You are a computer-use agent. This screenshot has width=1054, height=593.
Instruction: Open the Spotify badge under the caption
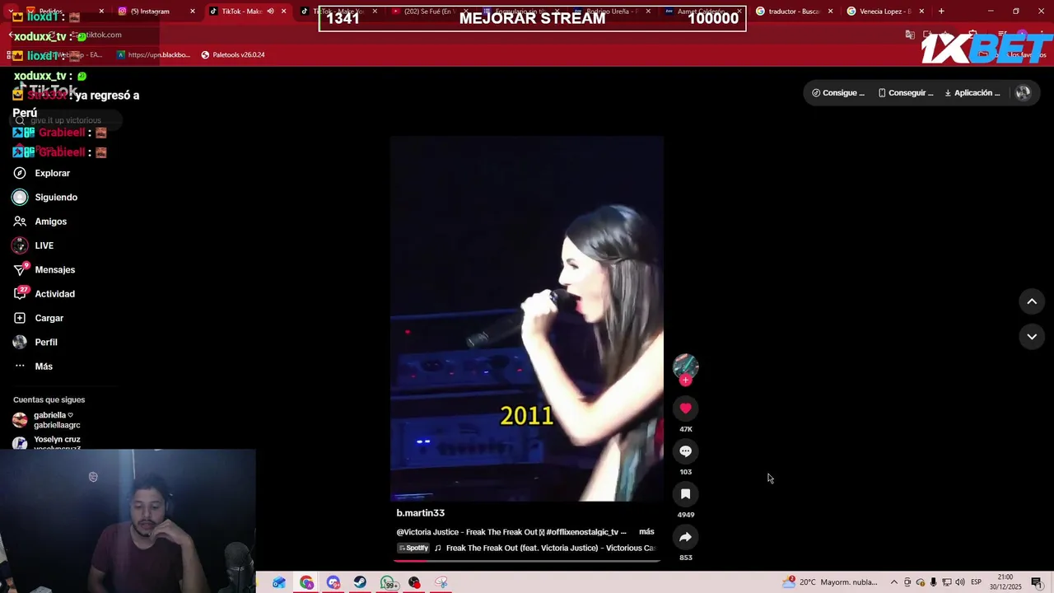tap(413, 549)
